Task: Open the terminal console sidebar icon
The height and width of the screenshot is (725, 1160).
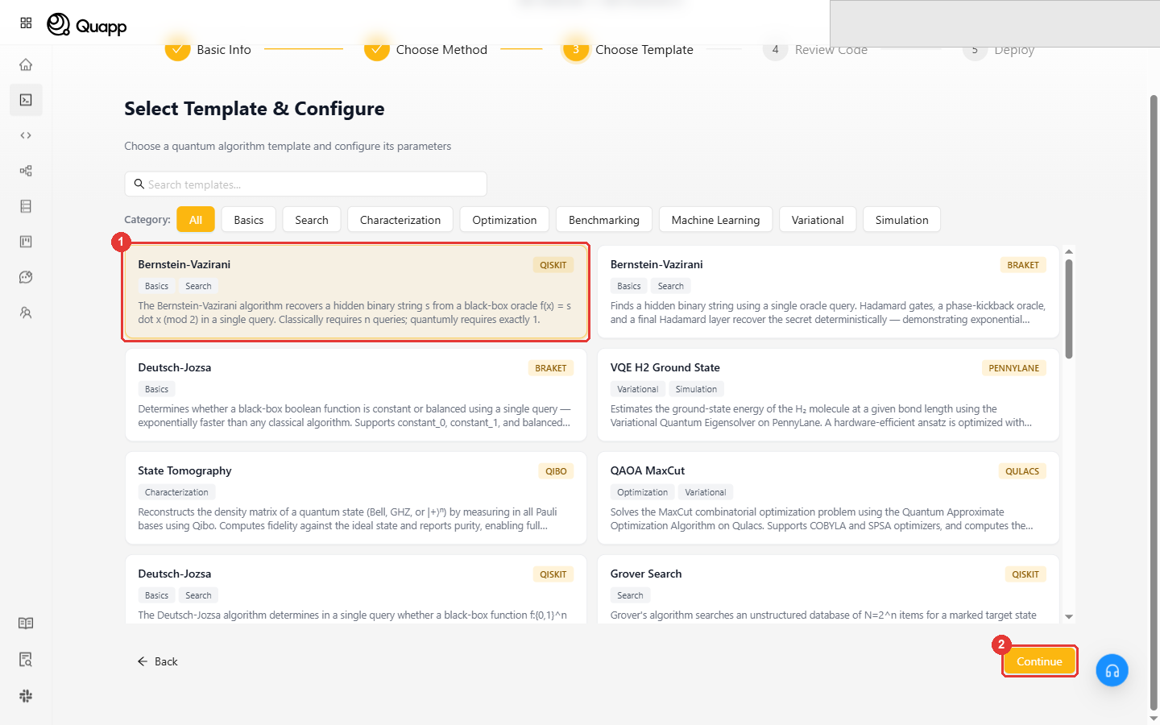Action: pyautogui.click(x=26, y=100)
